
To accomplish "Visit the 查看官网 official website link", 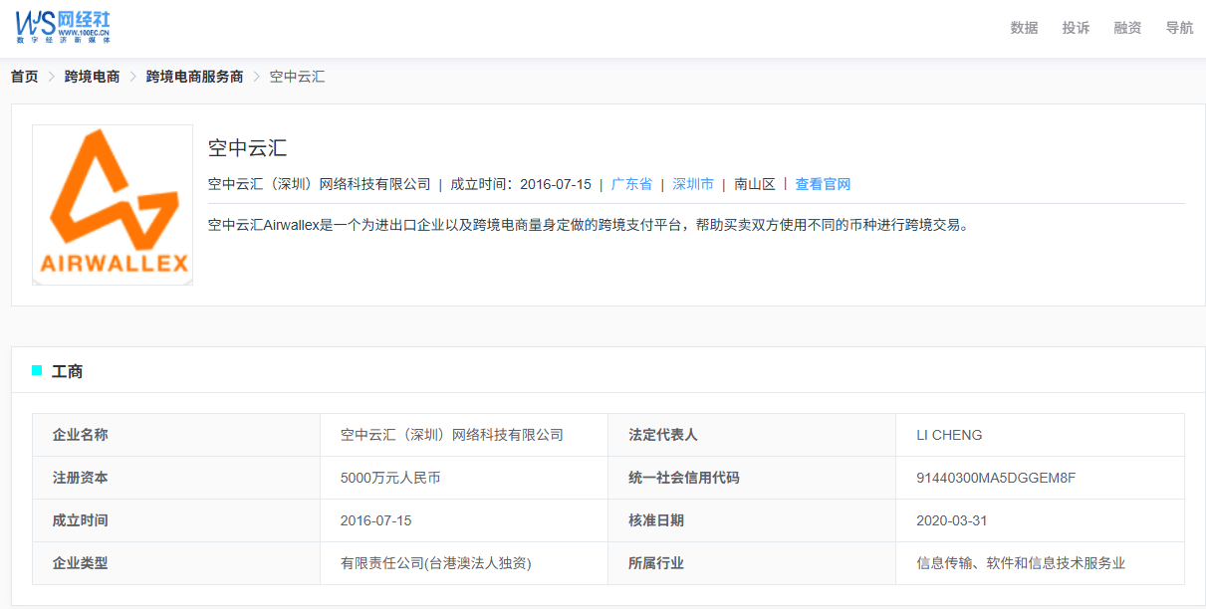I will pos(823,184).
